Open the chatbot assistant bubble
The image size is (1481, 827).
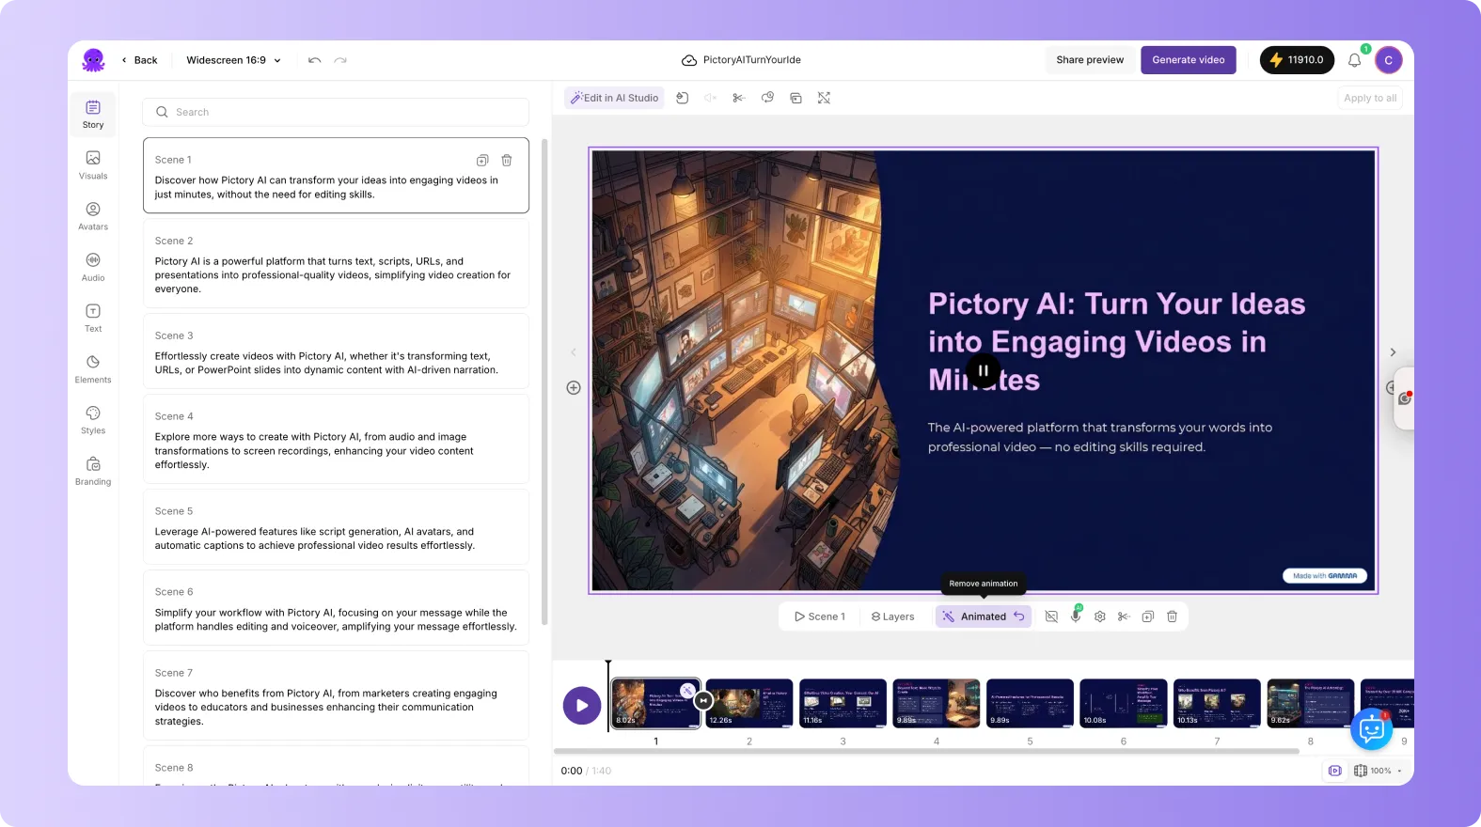pos(1371,729)
